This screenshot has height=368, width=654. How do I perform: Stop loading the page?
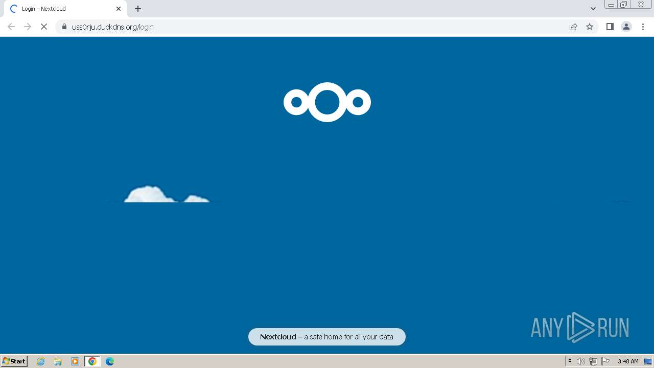pos(44,27)
